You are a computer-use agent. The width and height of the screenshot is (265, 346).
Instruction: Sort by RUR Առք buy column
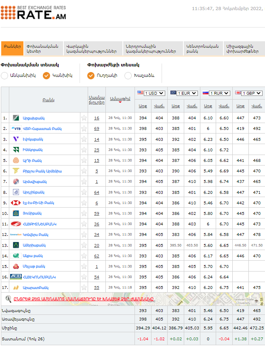click(x=208, y=106)
